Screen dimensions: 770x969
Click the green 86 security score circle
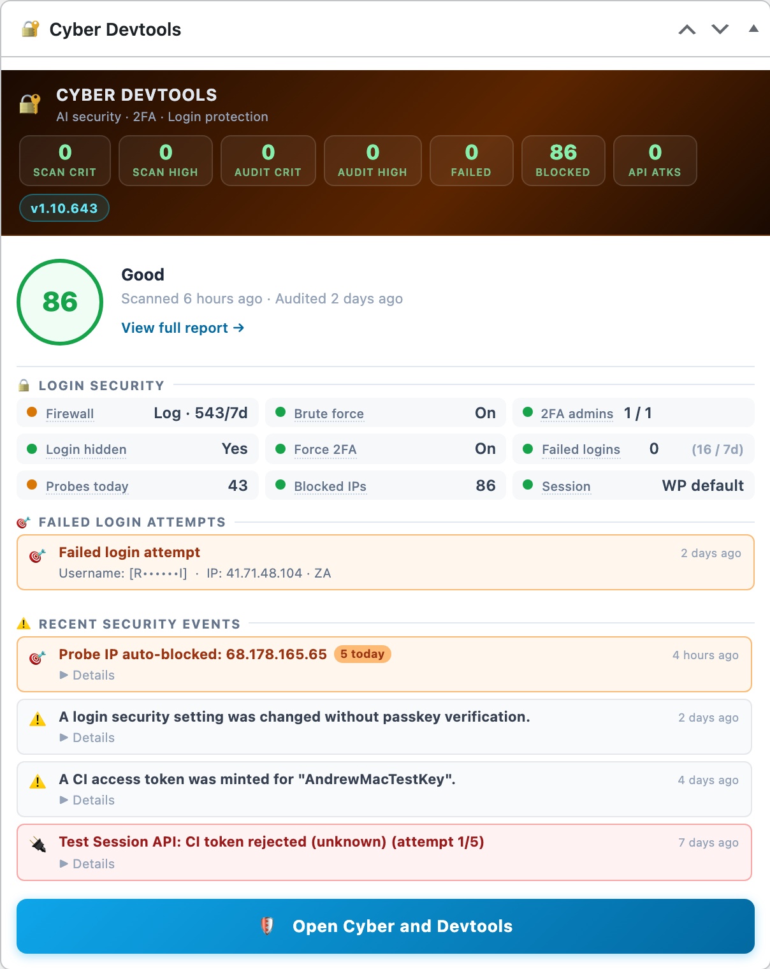tap(60, 302)
